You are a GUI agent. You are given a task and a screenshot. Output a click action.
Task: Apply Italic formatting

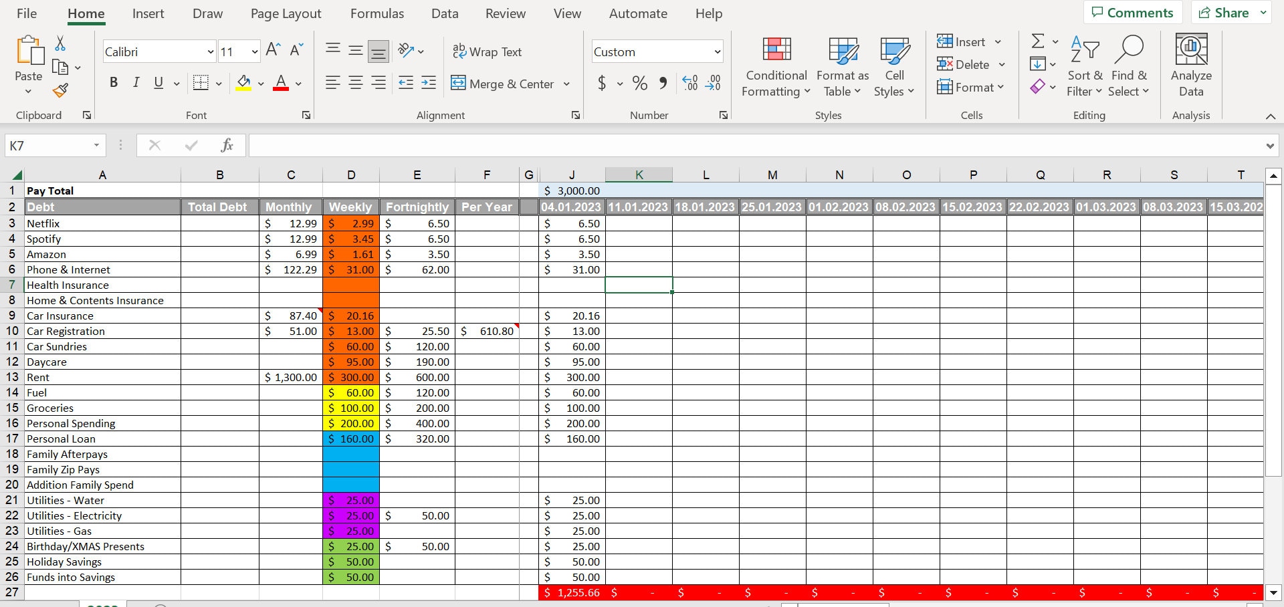tap(136, 82)
